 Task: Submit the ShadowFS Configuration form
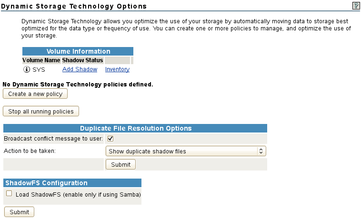click(x=19, y=212)
